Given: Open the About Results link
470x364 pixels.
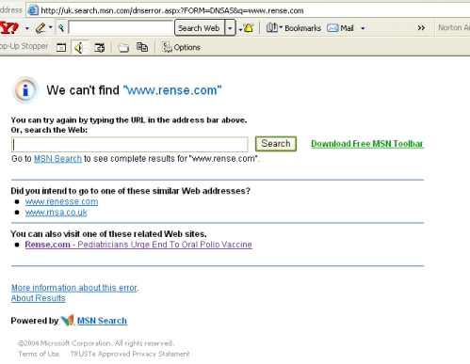Looking at the screenshot, I should click(39, 298).
